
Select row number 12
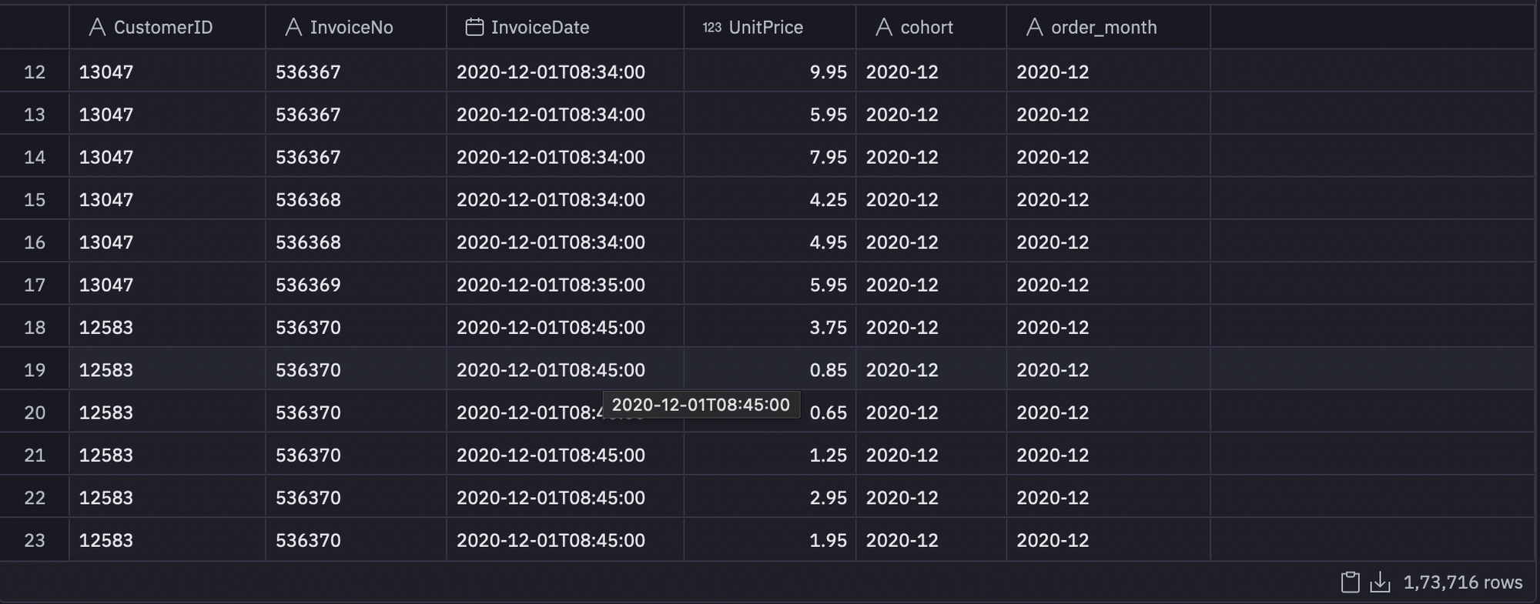(35, 72)
